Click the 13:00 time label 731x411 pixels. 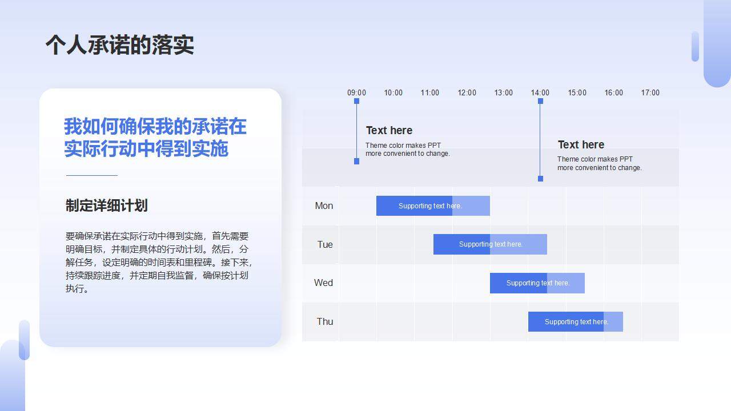[x=503, y=92]
